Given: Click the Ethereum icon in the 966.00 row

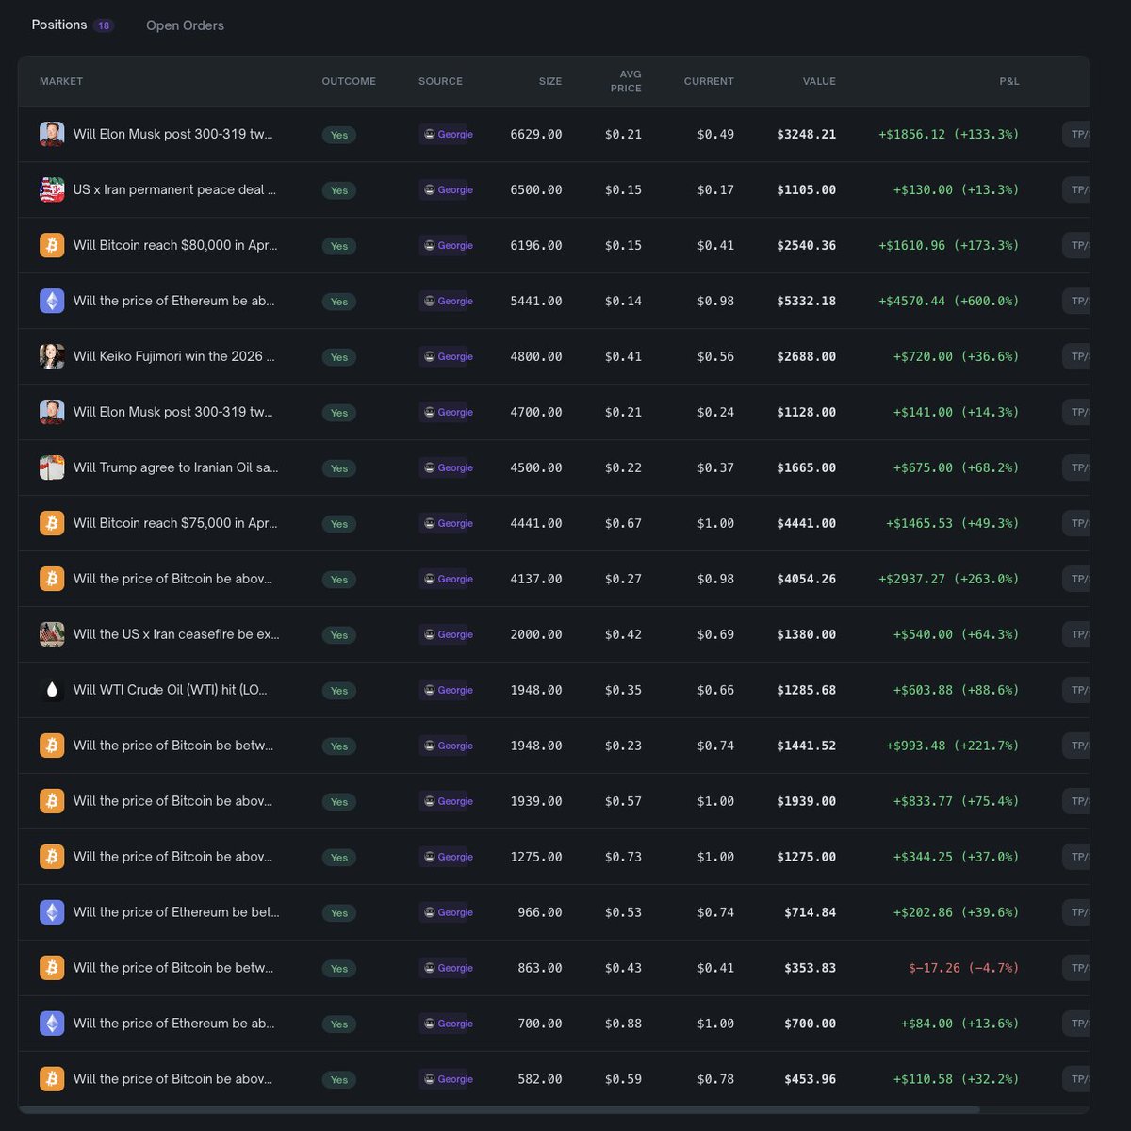Looking at the screenshot, I should click(52, 912).
